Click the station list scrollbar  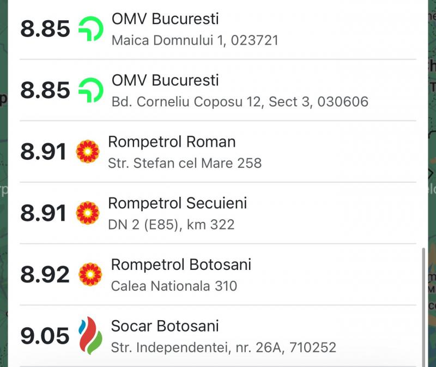pos(423,305)
